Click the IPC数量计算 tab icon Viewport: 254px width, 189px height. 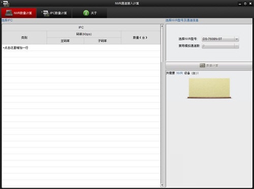(x=45, y=13)
